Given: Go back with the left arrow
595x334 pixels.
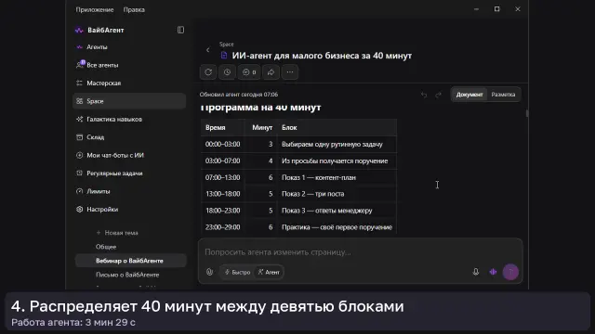Looking at the screenshot, I should [x=208, y=50].
